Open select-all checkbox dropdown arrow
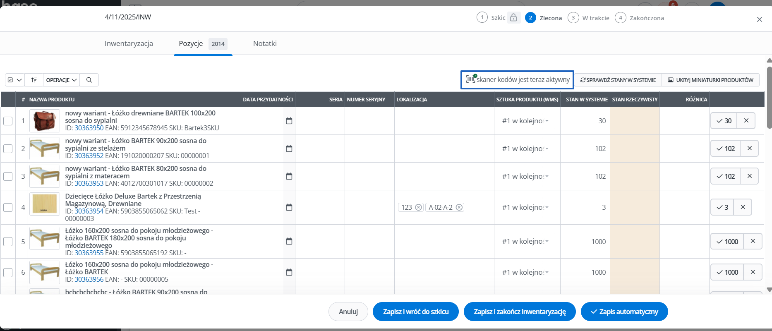 pos(19,80)
